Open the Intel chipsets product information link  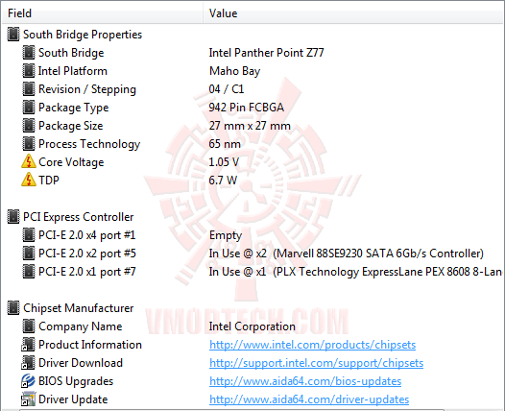point(312,345)
